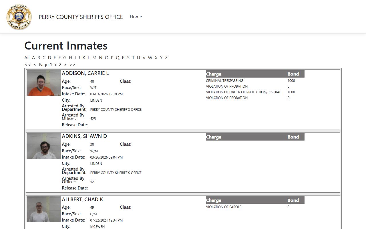The width and height of the screenshot is (366, 229).
Task: Click Race/Sex value C/M
Action: click(94, 214)
